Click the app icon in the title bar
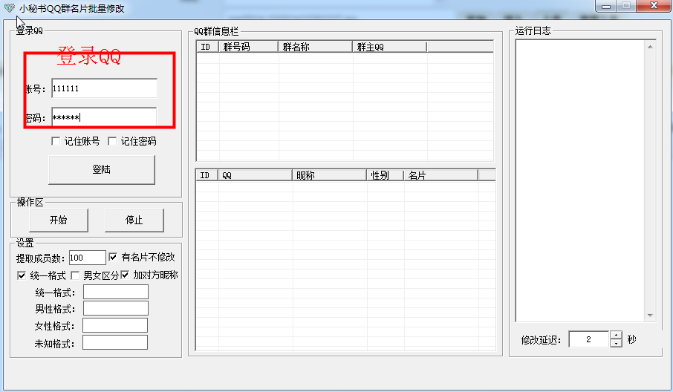673x392 pixels. (x=9, y=7)
